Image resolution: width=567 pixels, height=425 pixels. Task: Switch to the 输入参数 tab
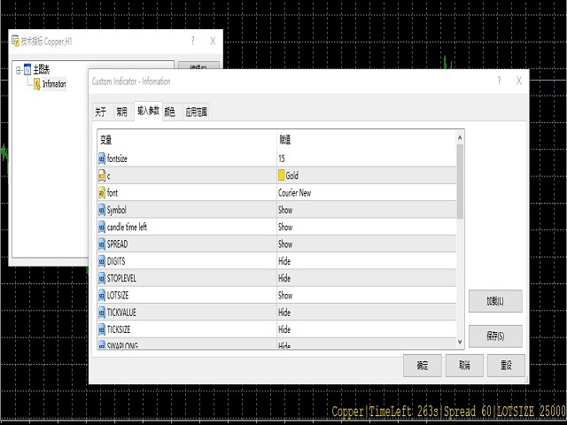(x=148, y=111)
